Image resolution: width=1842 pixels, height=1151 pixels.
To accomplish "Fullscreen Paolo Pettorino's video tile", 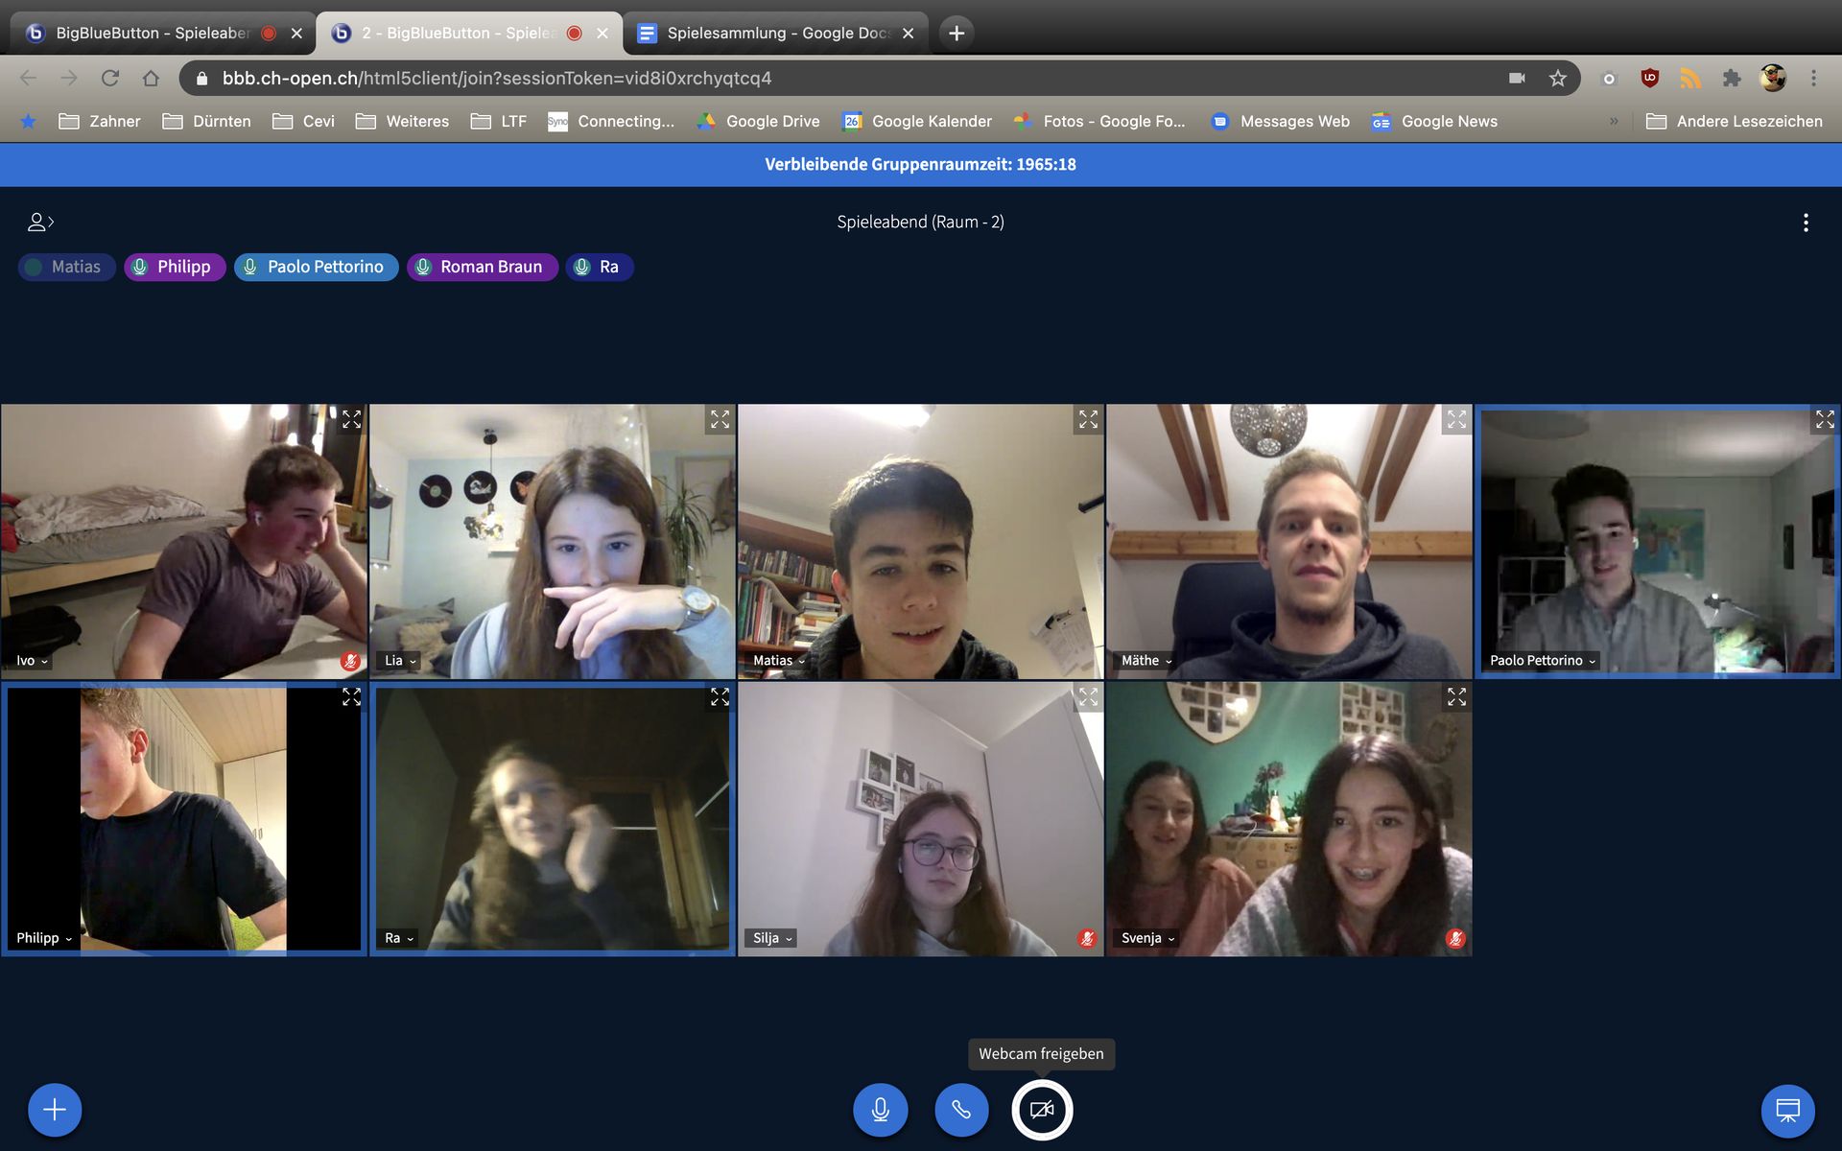I will [x=1824, y=419].
